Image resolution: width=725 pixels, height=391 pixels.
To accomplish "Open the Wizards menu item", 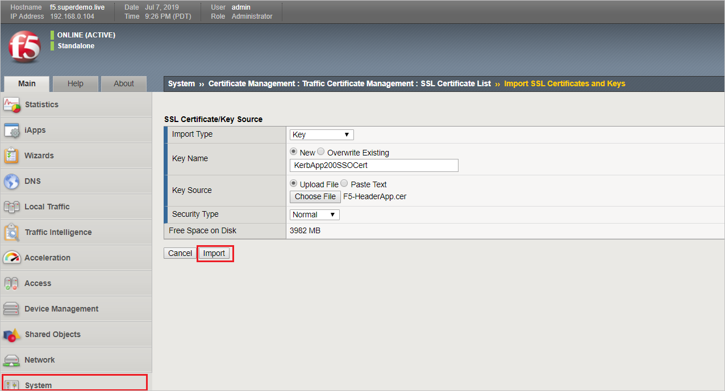I will click(76, 155).
